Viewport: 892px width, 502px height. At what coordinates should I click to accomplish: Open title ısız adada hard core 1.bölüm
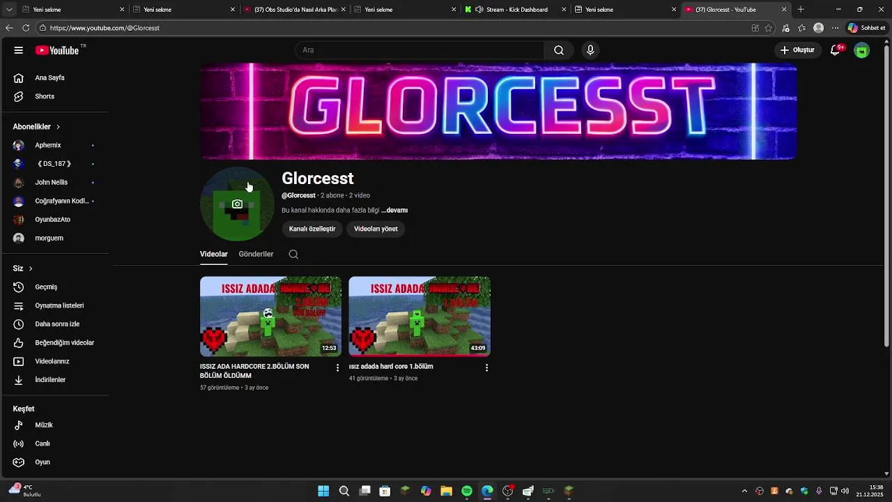click(391, 367)
